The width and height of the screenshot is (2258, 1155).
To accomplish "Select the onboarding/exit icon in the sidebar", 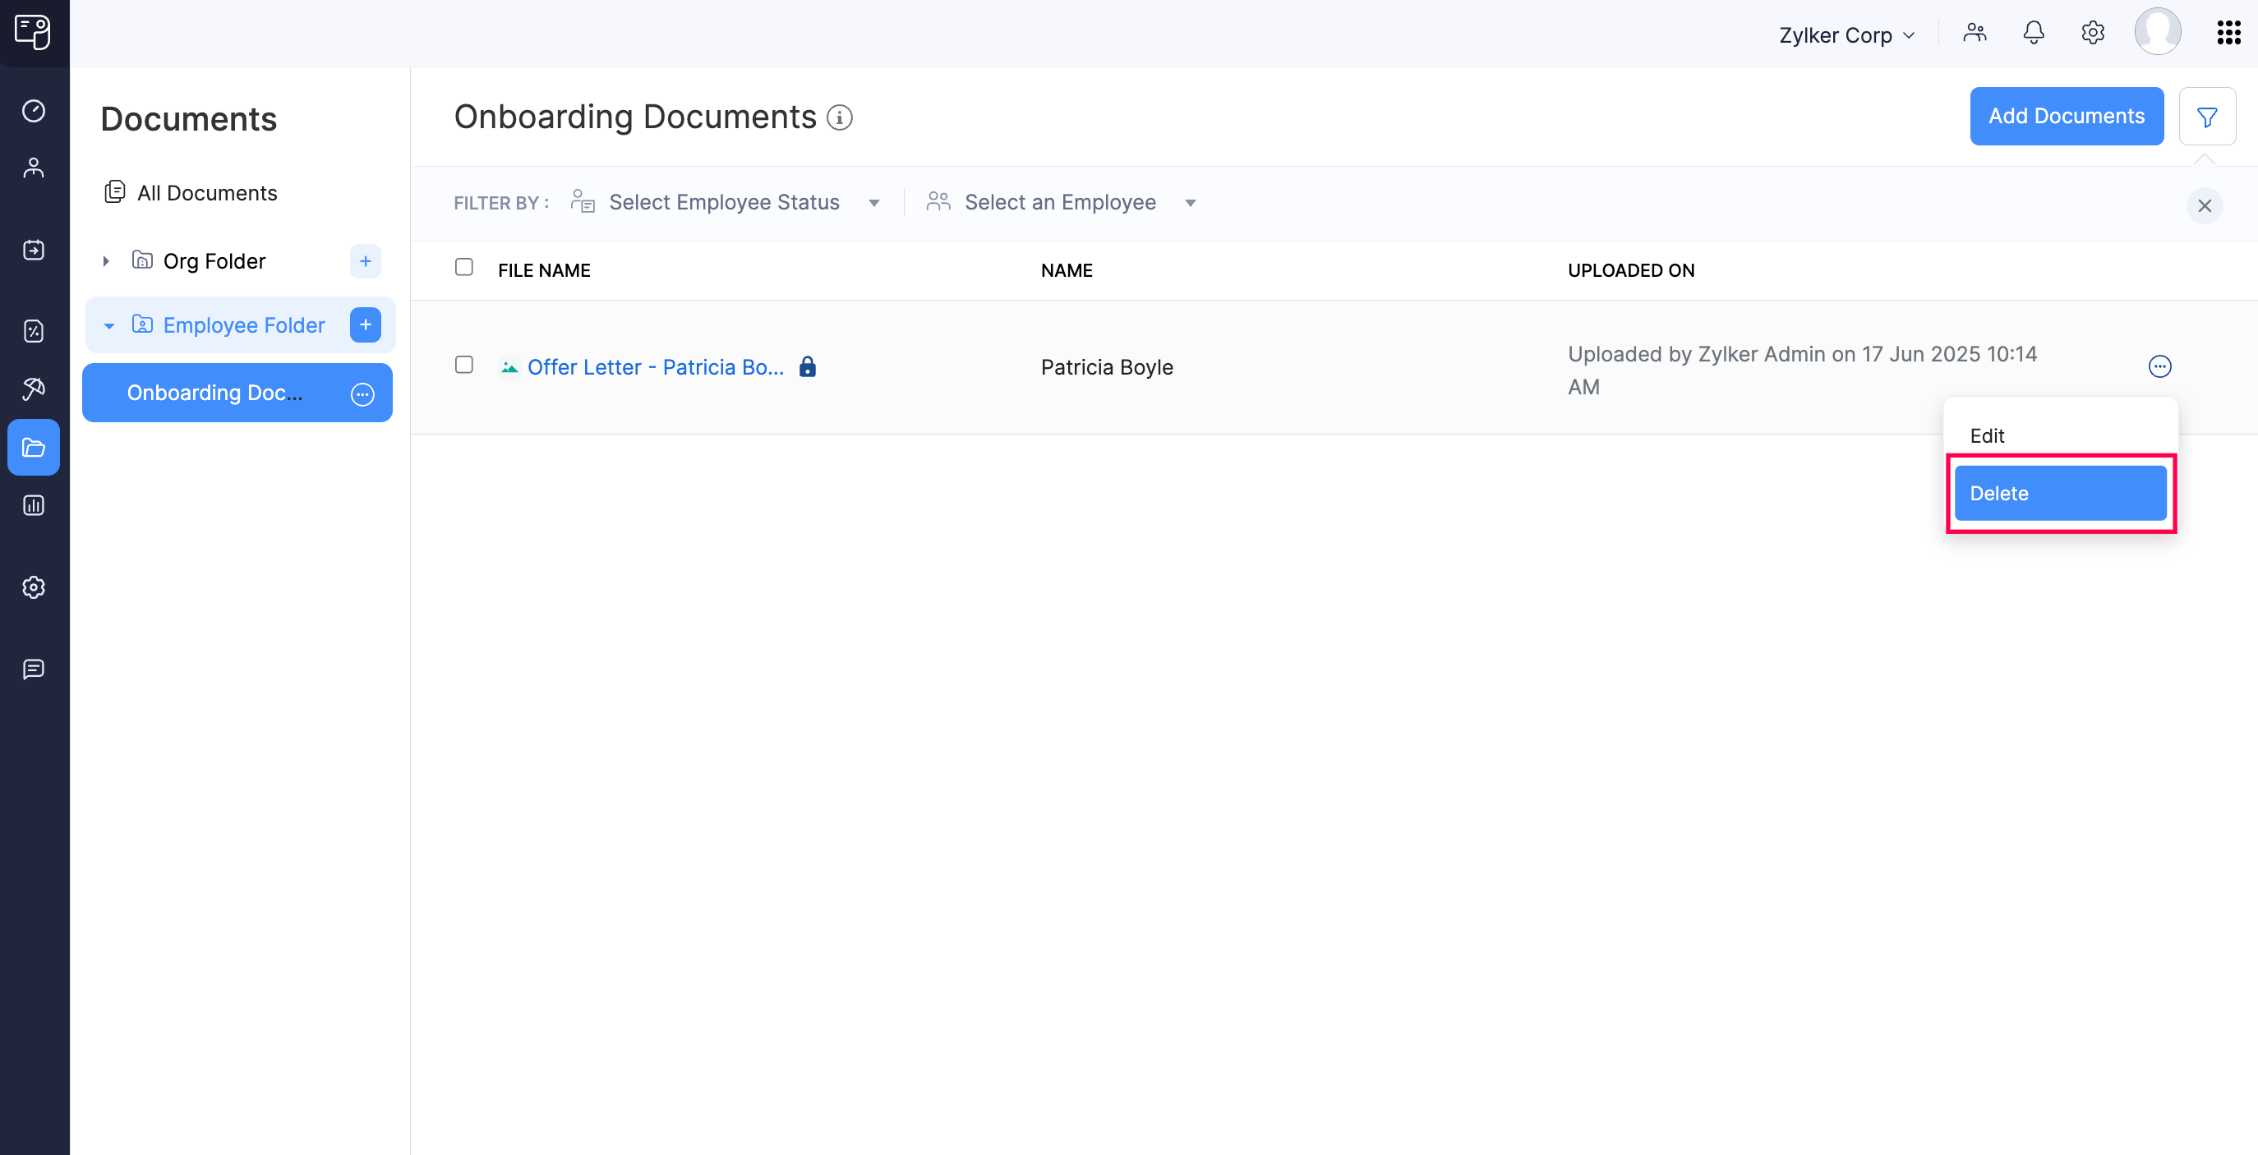I will (34, 250).
